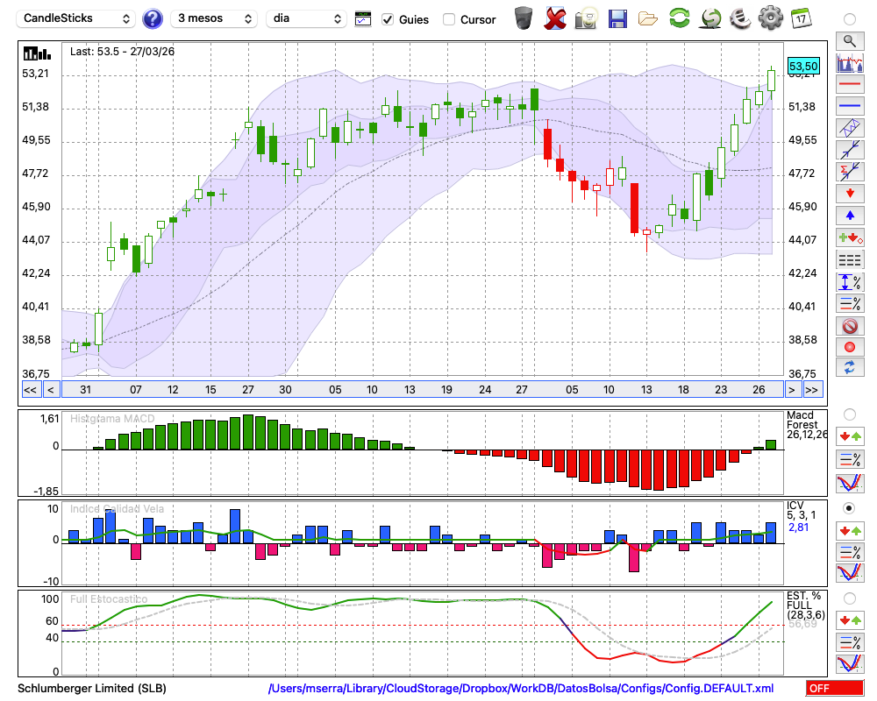Click MACD panel red and green arrows icon

[x=850, y=436]
